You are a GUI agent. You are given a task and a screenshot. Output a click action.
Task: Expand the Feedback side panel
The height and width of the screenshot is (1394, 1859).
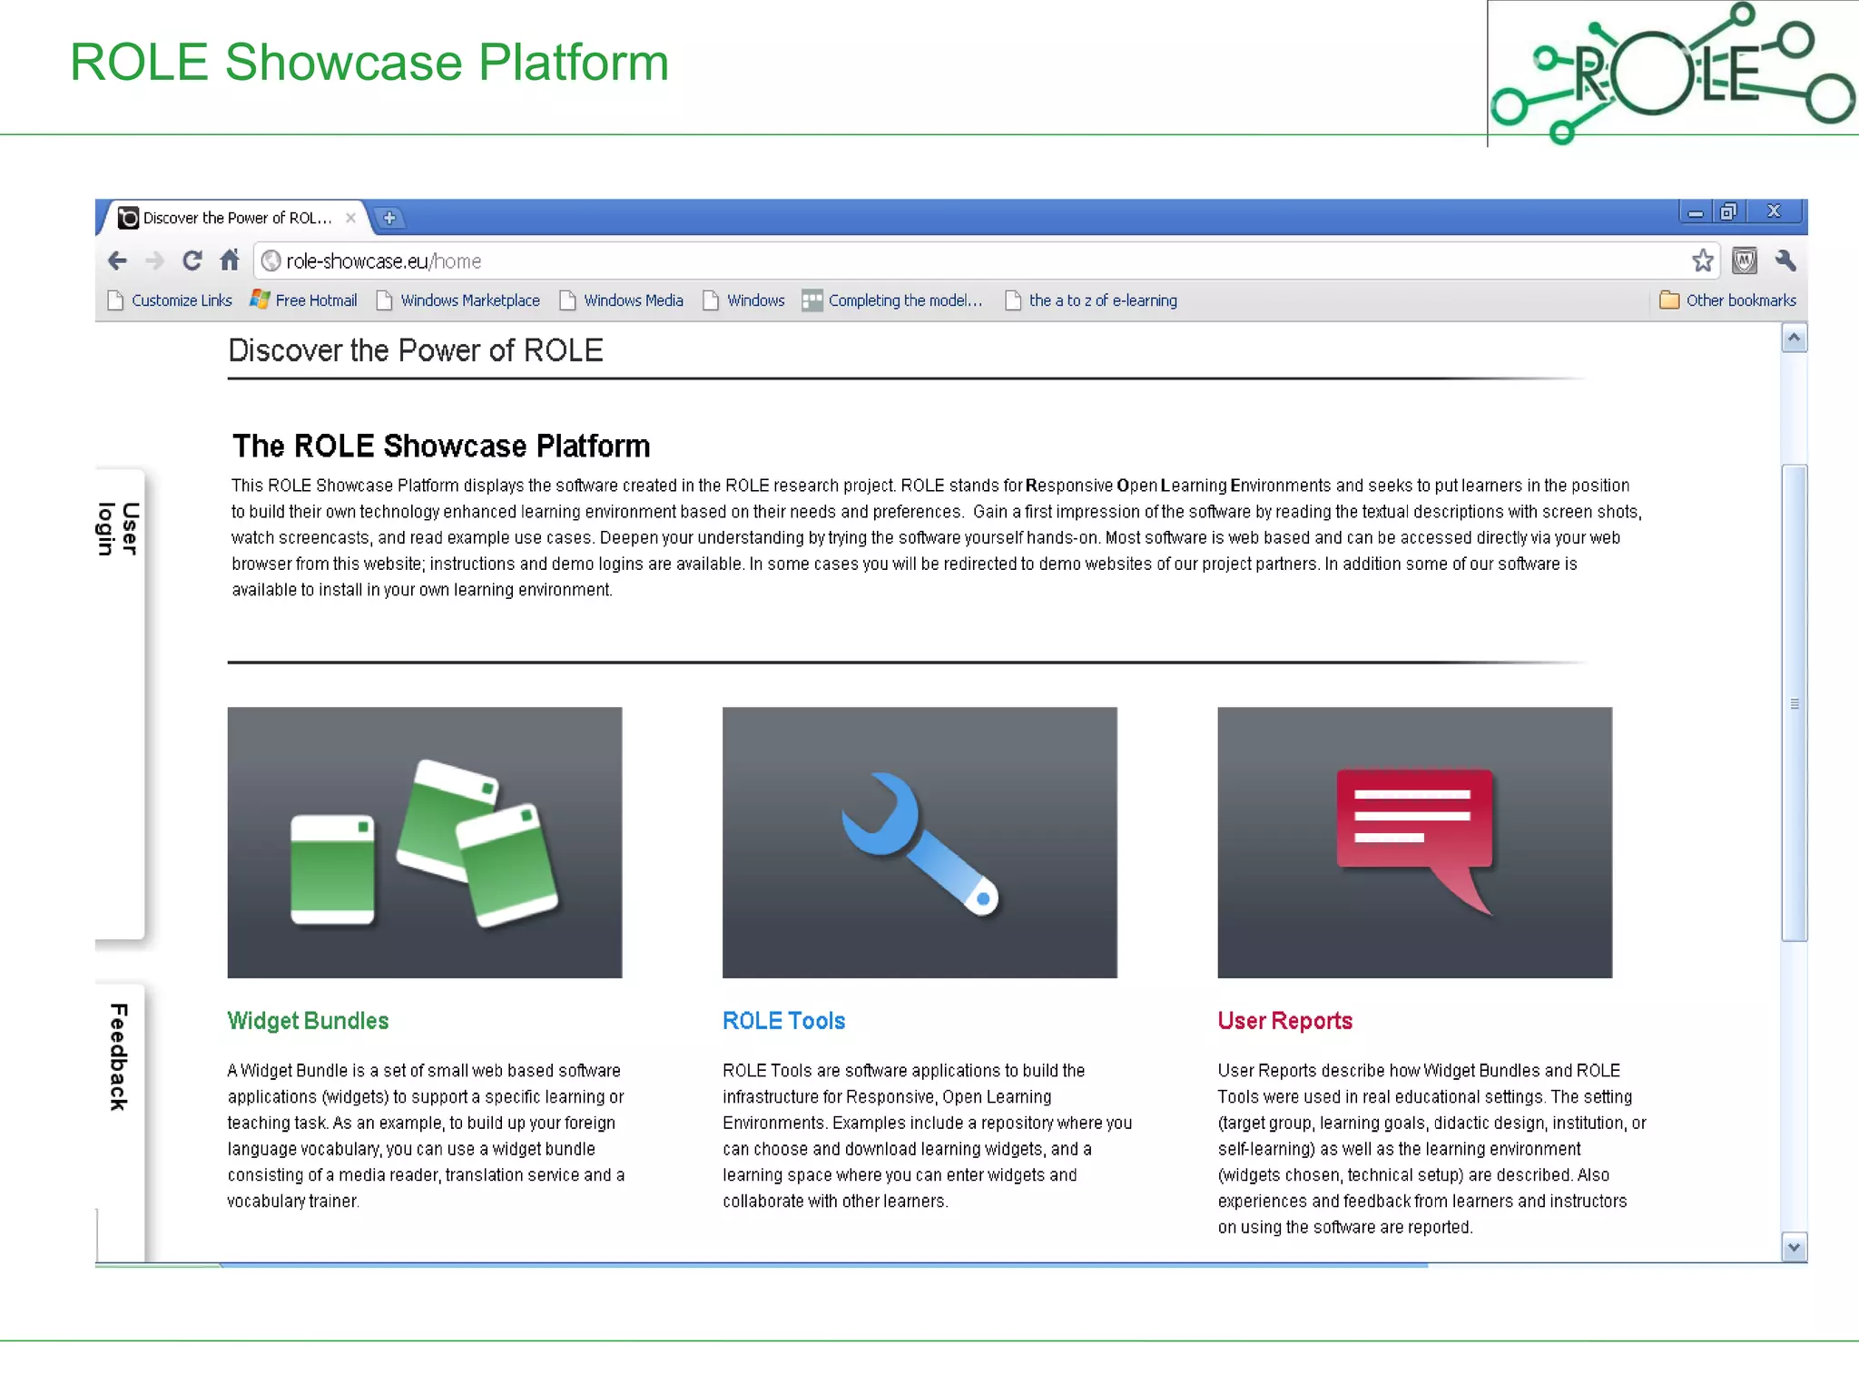tap(119, 1056)
